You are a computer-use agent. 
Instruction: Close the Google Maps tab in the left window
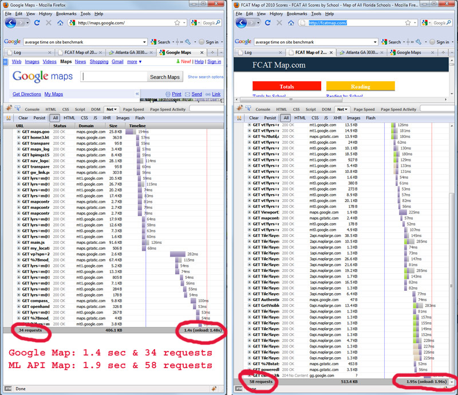[202, 53]
